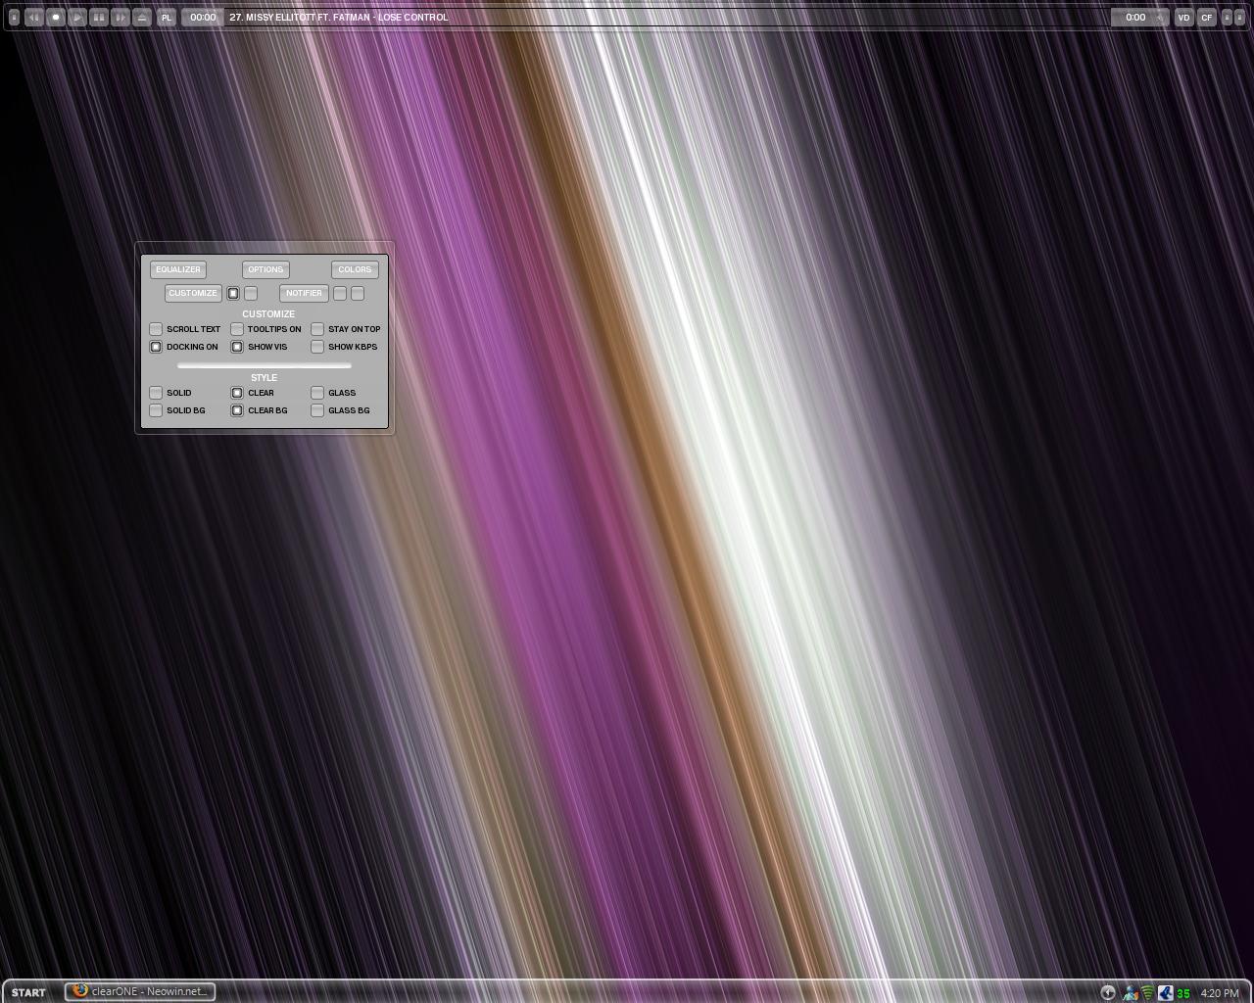
Task: Open the MSN Messenger tray icon
Action: pyautogui.click(x=1131, y=992)
